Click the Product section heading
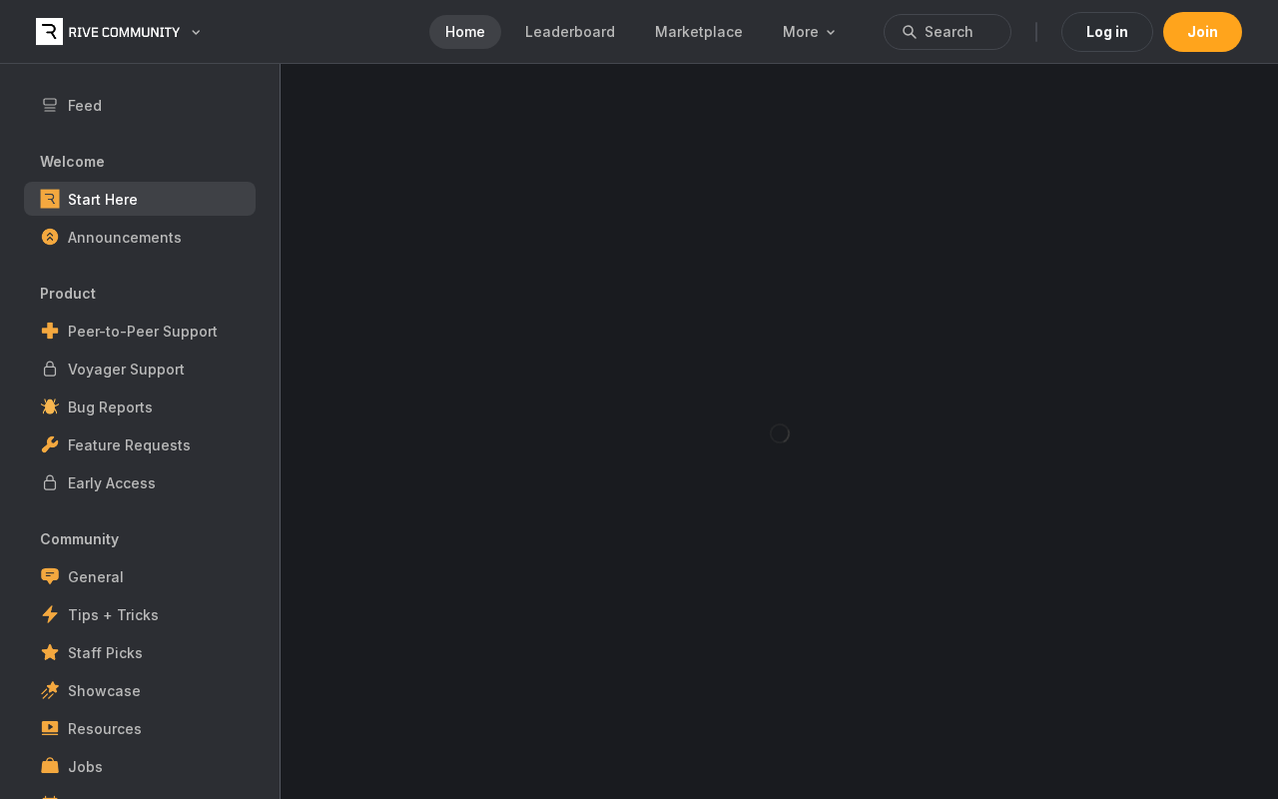The width and height of the screenshot is (1278, 799). (68, 293)
